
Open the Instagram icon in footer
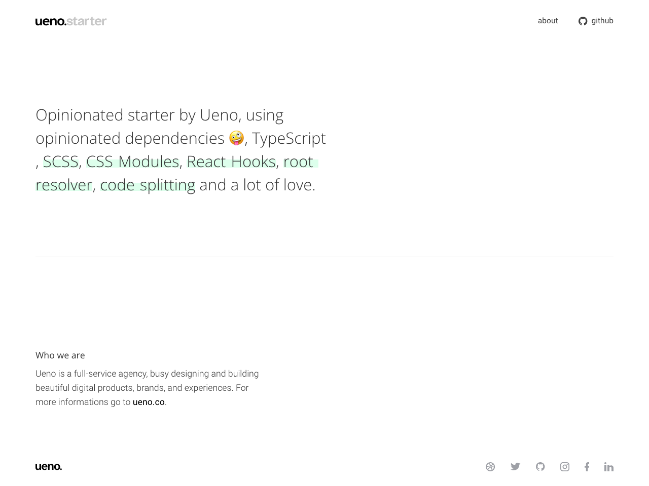coord(565,467)
